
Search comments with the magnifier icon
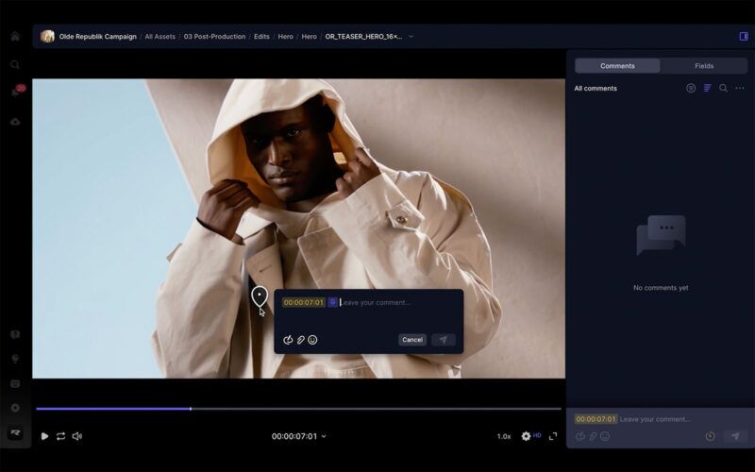tap(723, 89)
